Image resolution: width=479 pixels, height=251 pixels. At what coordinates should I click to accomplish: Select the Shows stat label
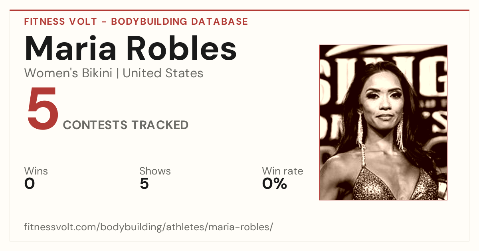[155, 171]
